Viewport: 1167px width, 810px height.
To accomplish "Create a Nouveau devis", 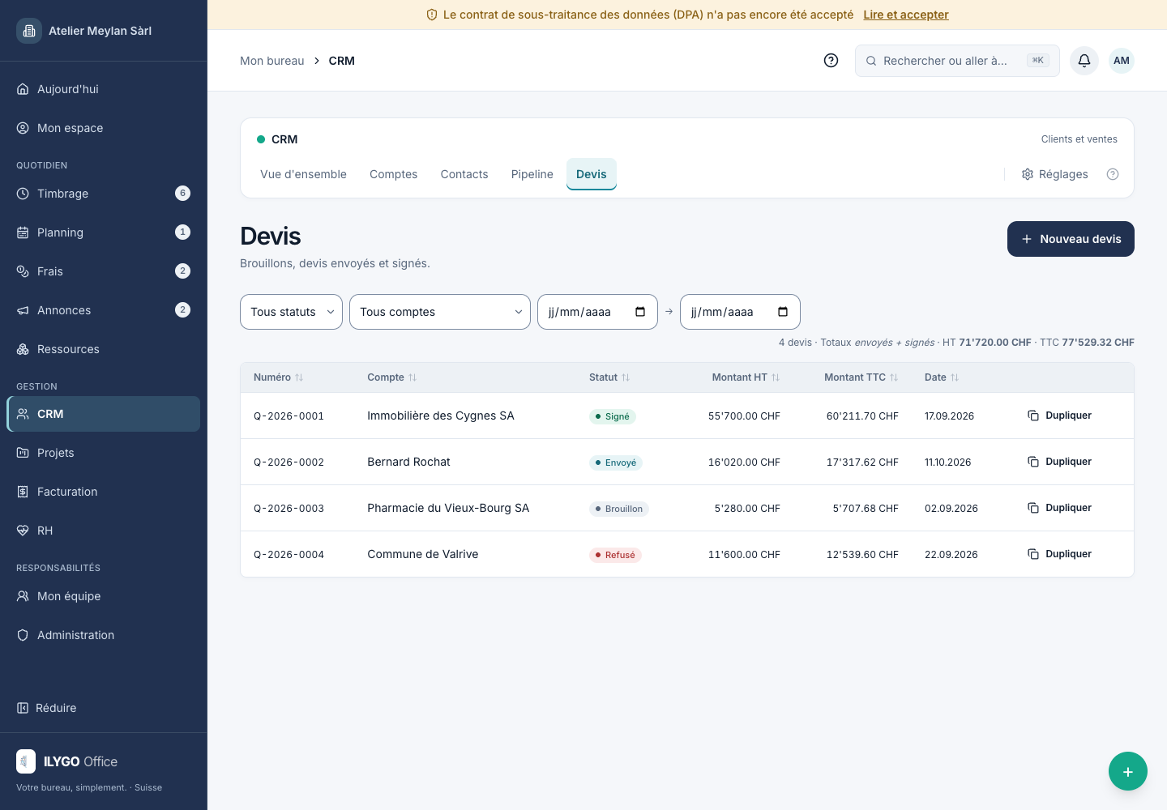I will tap(1071, 239).
